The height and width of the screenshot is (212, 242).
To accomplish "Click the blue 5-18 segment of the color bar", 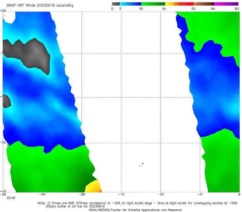I will 130,4.
